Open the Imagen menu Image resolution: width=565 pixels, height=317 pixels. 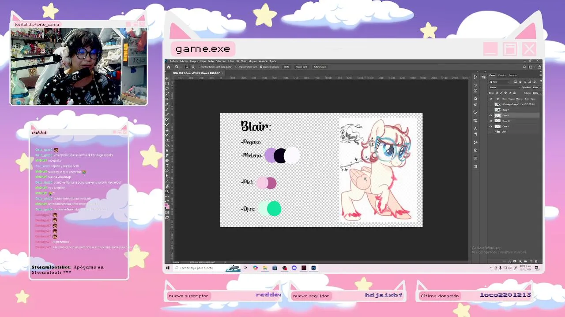(x=194, y=61)
